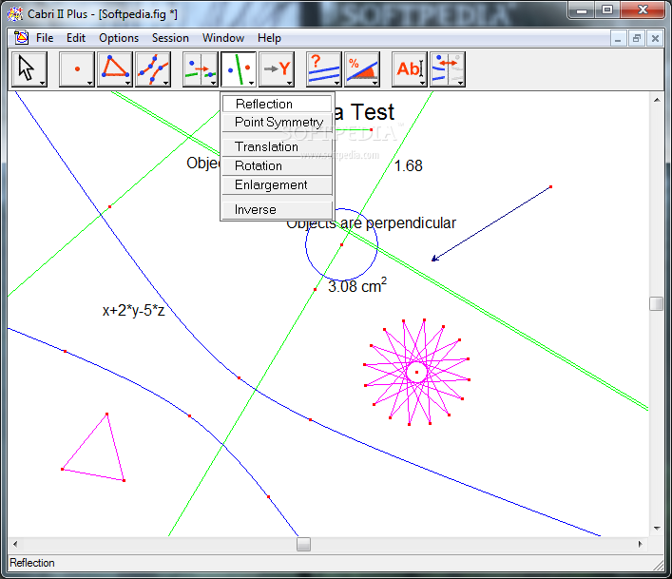The height and width of the screenshot is (579, 672).
Task: Open the Help menu
Action: pyautogui.click(x=269, y=38)
